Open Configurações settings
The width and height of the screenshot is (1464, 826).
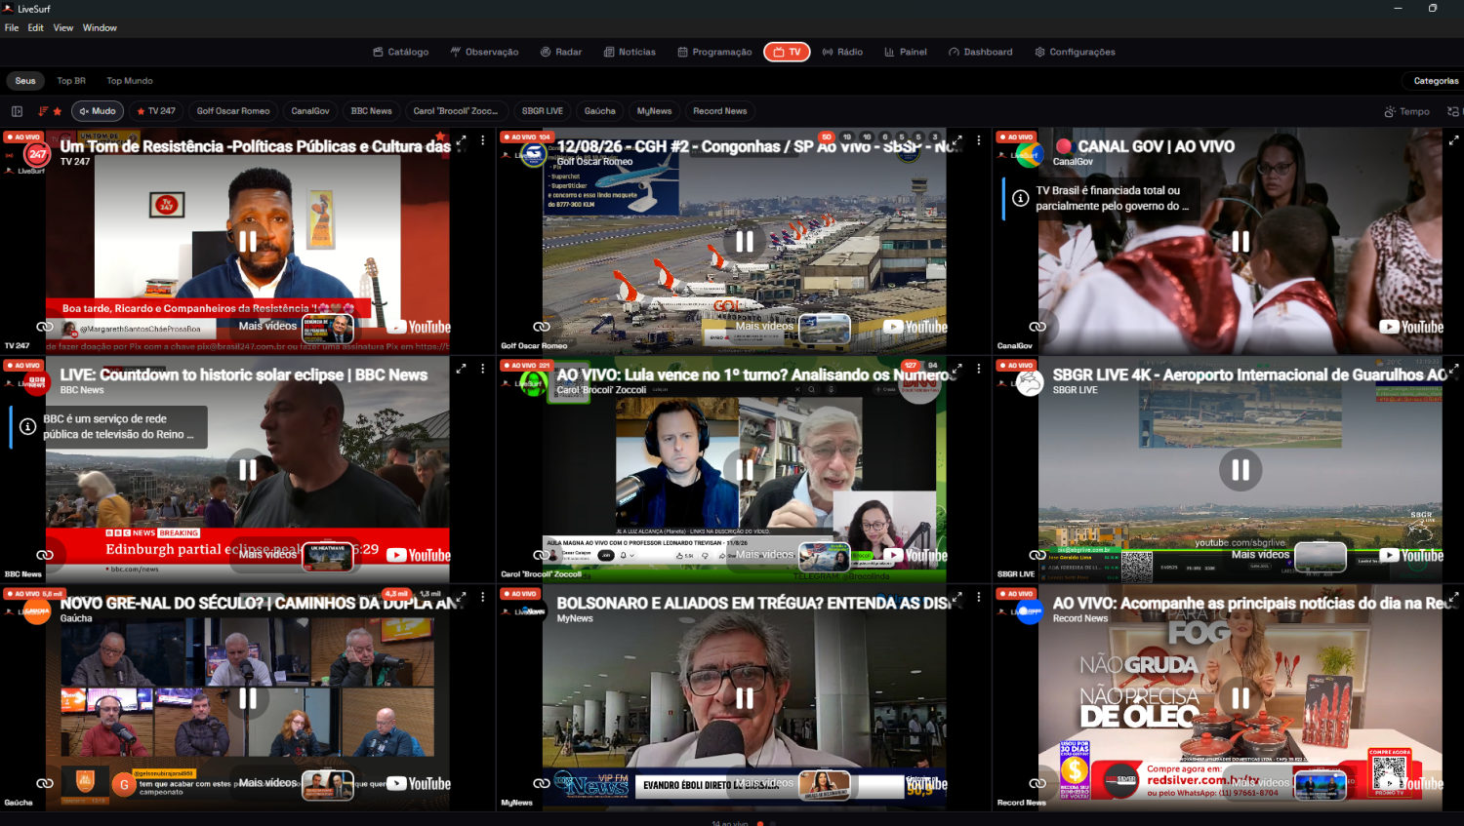1075,52
